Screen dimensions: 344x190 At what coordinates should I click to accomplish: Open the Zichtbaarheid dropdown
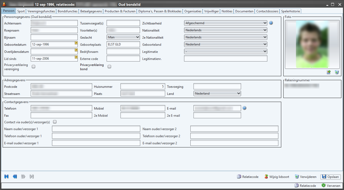tap(226, 23)
